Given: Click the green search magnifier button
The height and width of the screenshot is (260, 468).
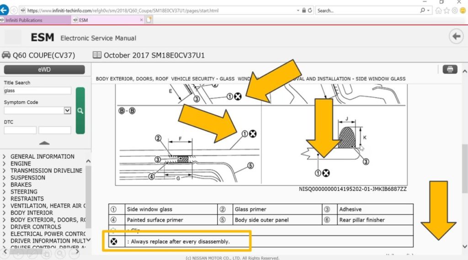Looking at the screenshot, I should coord(80,111).
